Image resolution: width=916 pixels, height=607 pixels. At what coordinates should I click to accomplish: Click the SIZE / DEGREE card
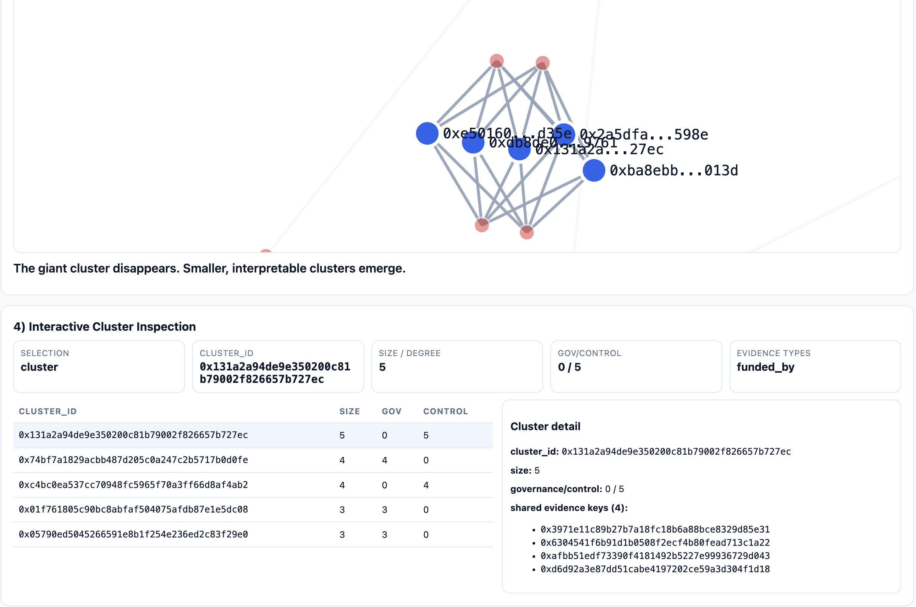click(x=457, y=367)
